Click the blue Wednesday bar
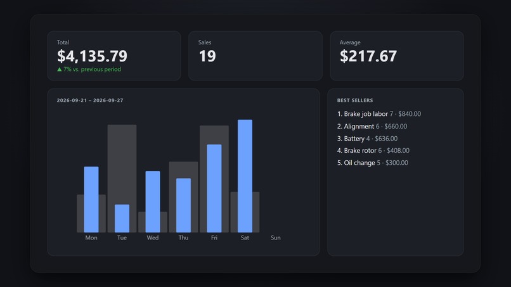 (x=153, y=201)
